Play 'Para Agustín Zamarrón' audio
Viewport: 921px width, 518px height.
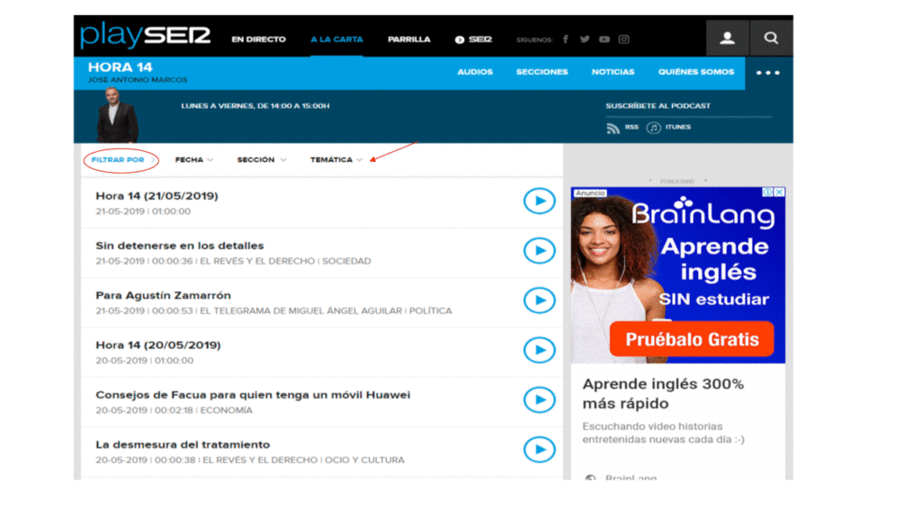click(x=539, y=300)
